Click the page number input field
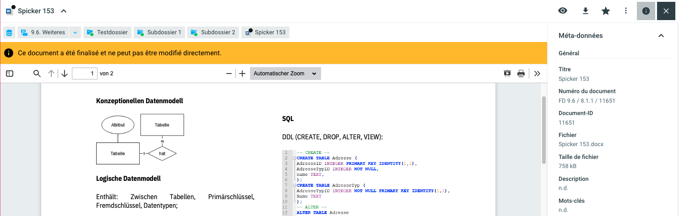The height and width of the screenshot is (216, 679). 85,74
